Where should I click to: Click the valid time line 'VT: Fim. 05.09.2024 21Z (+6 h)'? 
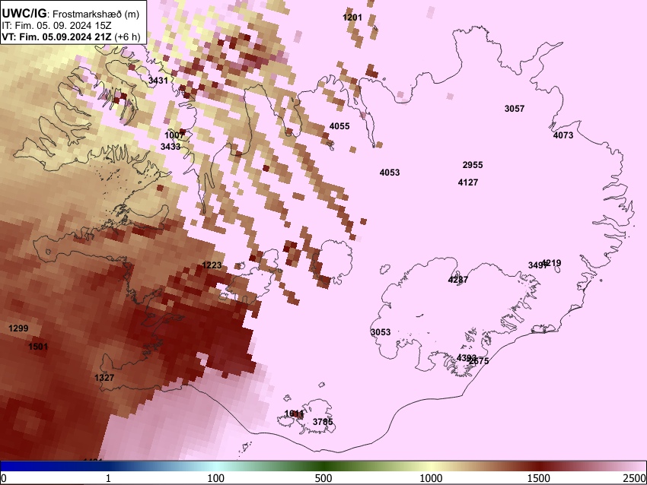pos(71,36)
